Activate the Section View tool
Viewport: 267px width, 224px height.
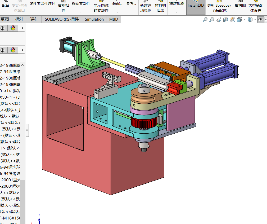point(226,20)
